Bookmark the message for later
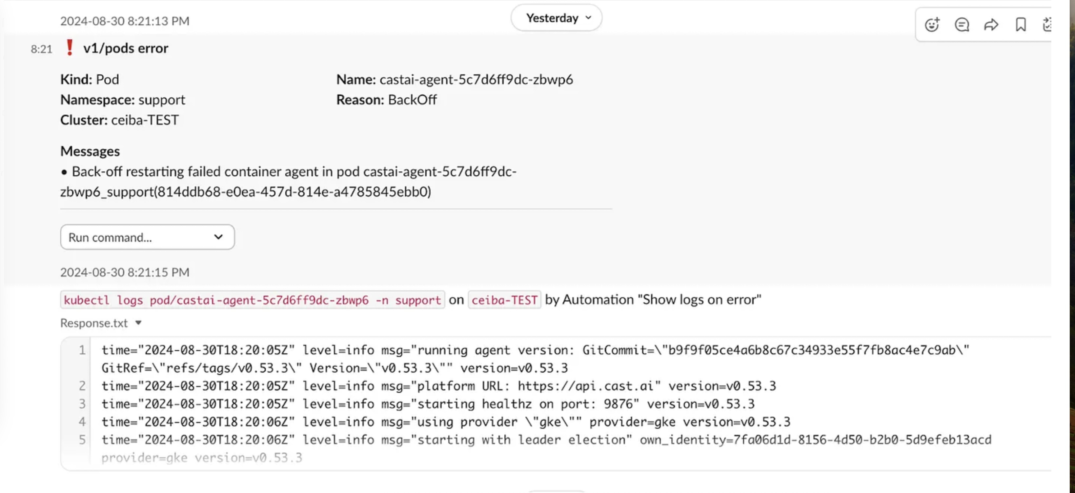1075x493 pixels. (1021, 25)
